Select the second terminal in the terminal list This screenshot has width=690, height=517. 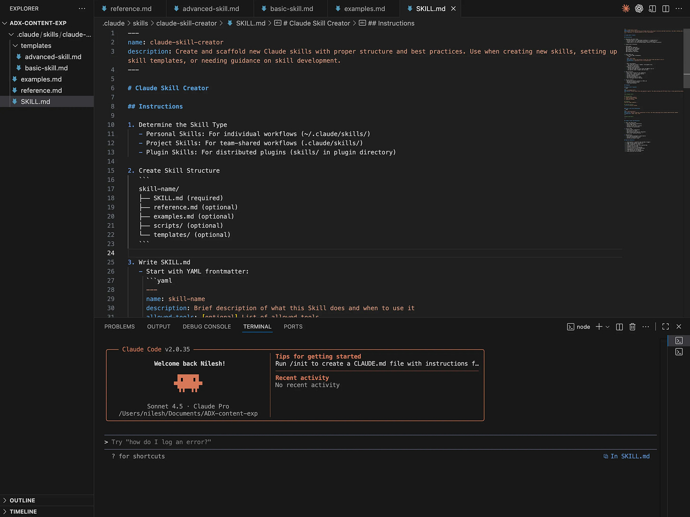point(679,352)
